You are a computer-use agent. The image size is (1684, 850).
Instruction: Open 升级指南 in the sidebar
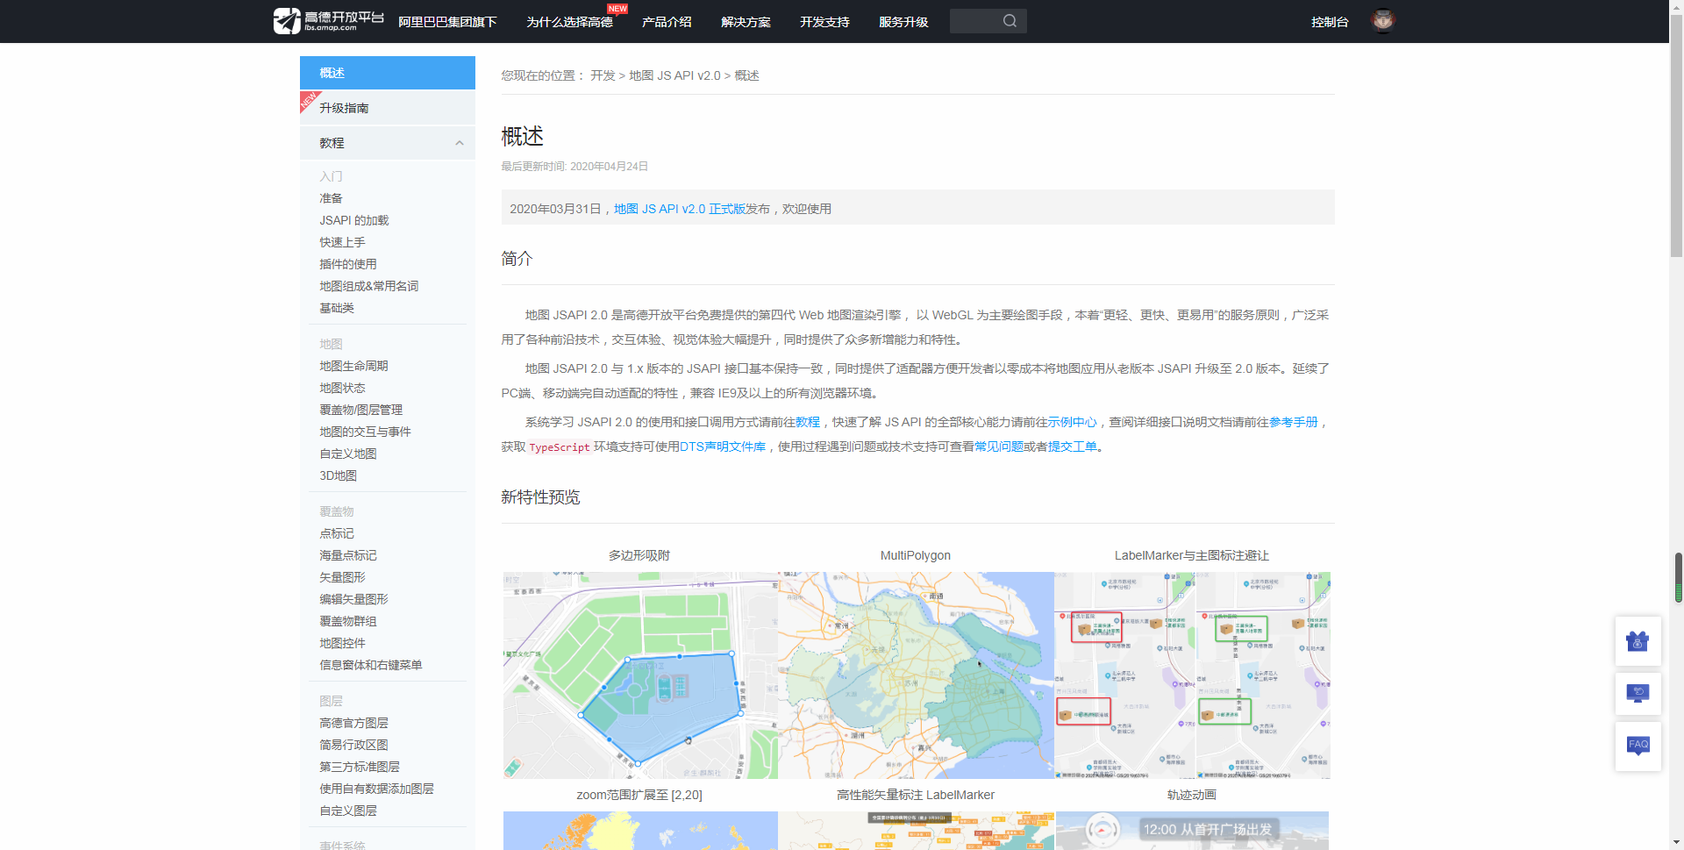[344, 107]
